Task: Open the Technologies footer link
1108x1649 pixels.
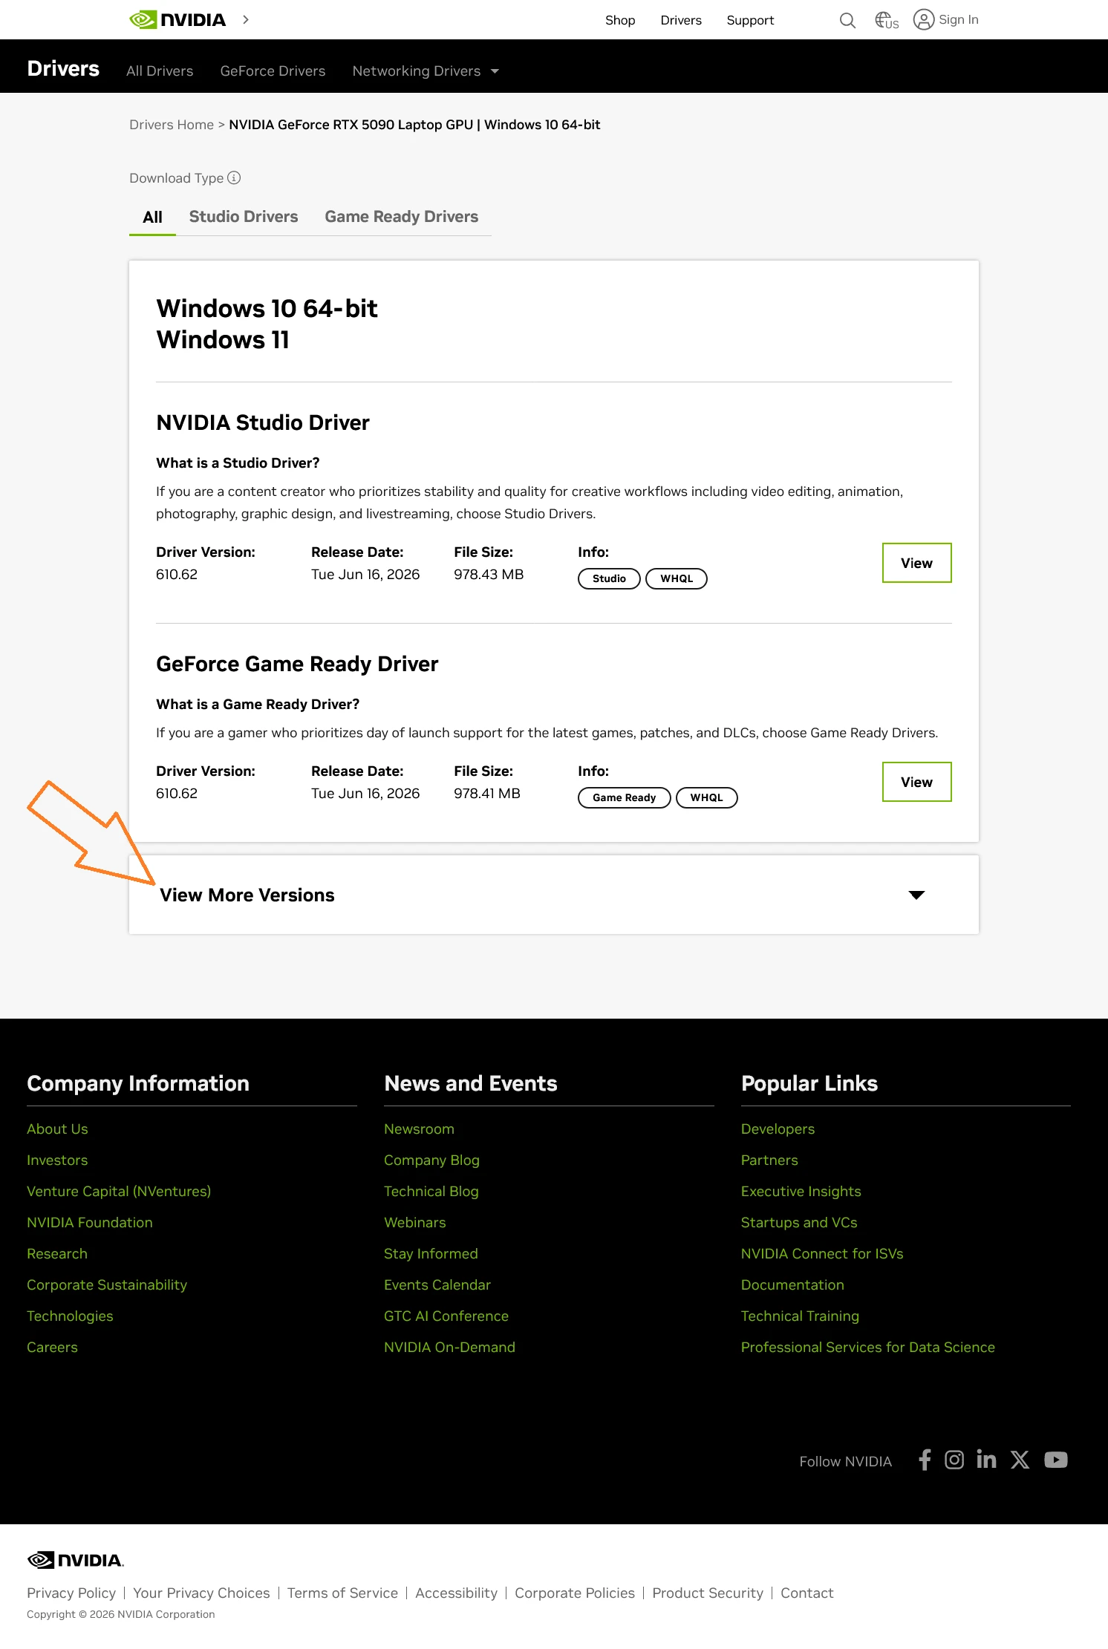Action: pyautogui.click(x=70, y=1316)
